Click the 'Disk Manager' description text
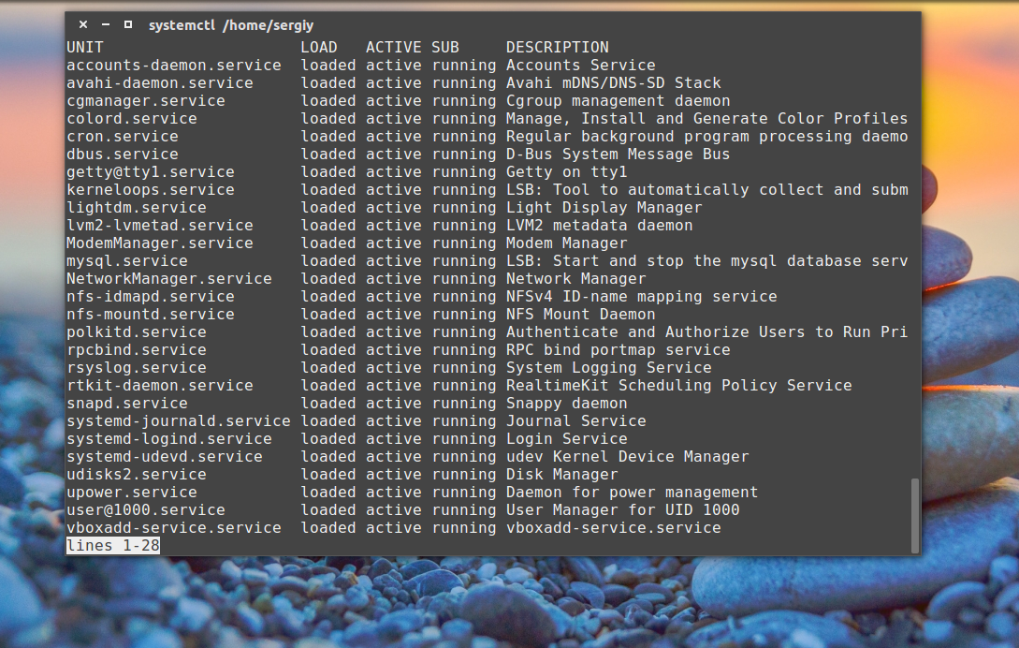The width and height of the screenshot is (1019, 648). click(561, 475)
